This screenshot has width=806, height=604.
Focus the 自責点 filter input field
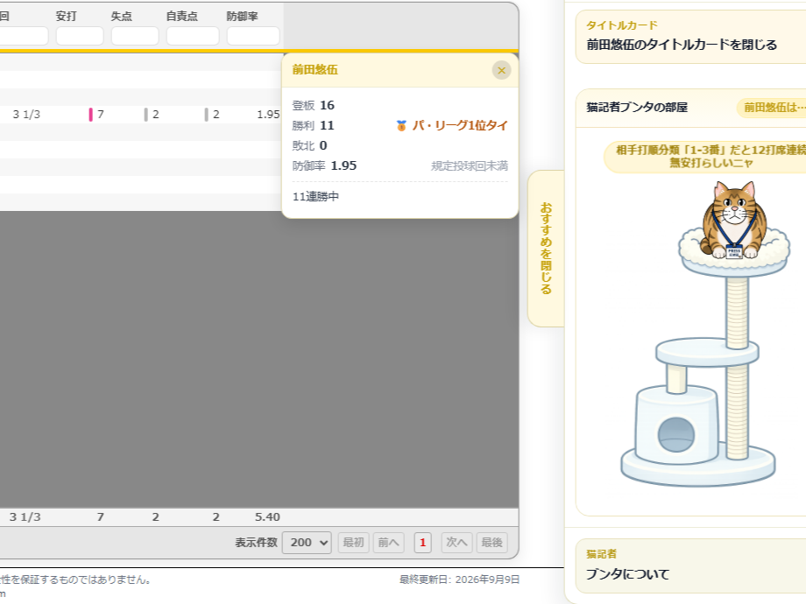coord(193,36)
